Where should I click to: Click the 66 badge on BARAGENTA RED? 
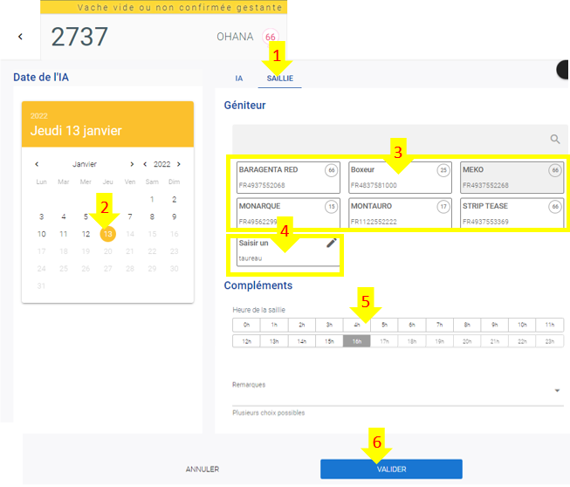coord(332,170)
